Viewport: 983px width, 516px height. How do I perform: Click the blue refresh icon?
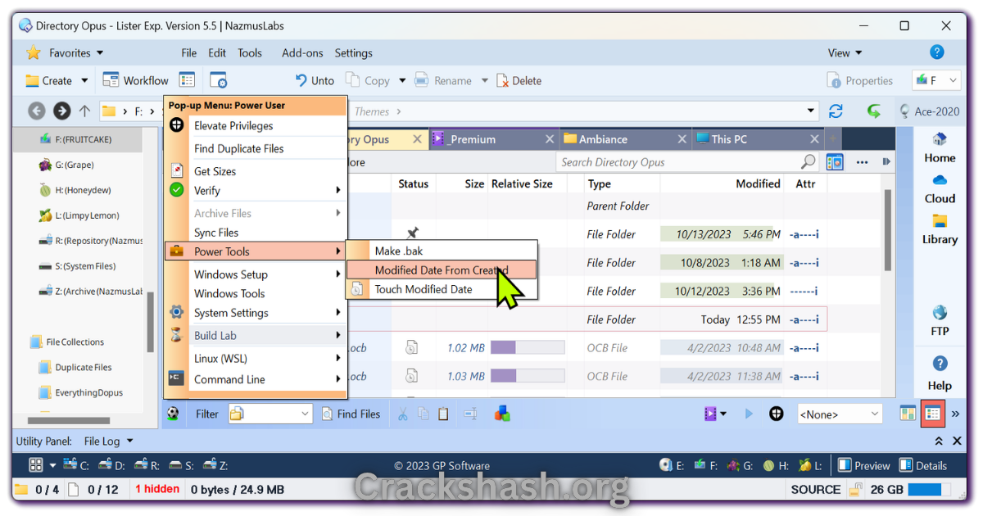click(x=836, y=111)
